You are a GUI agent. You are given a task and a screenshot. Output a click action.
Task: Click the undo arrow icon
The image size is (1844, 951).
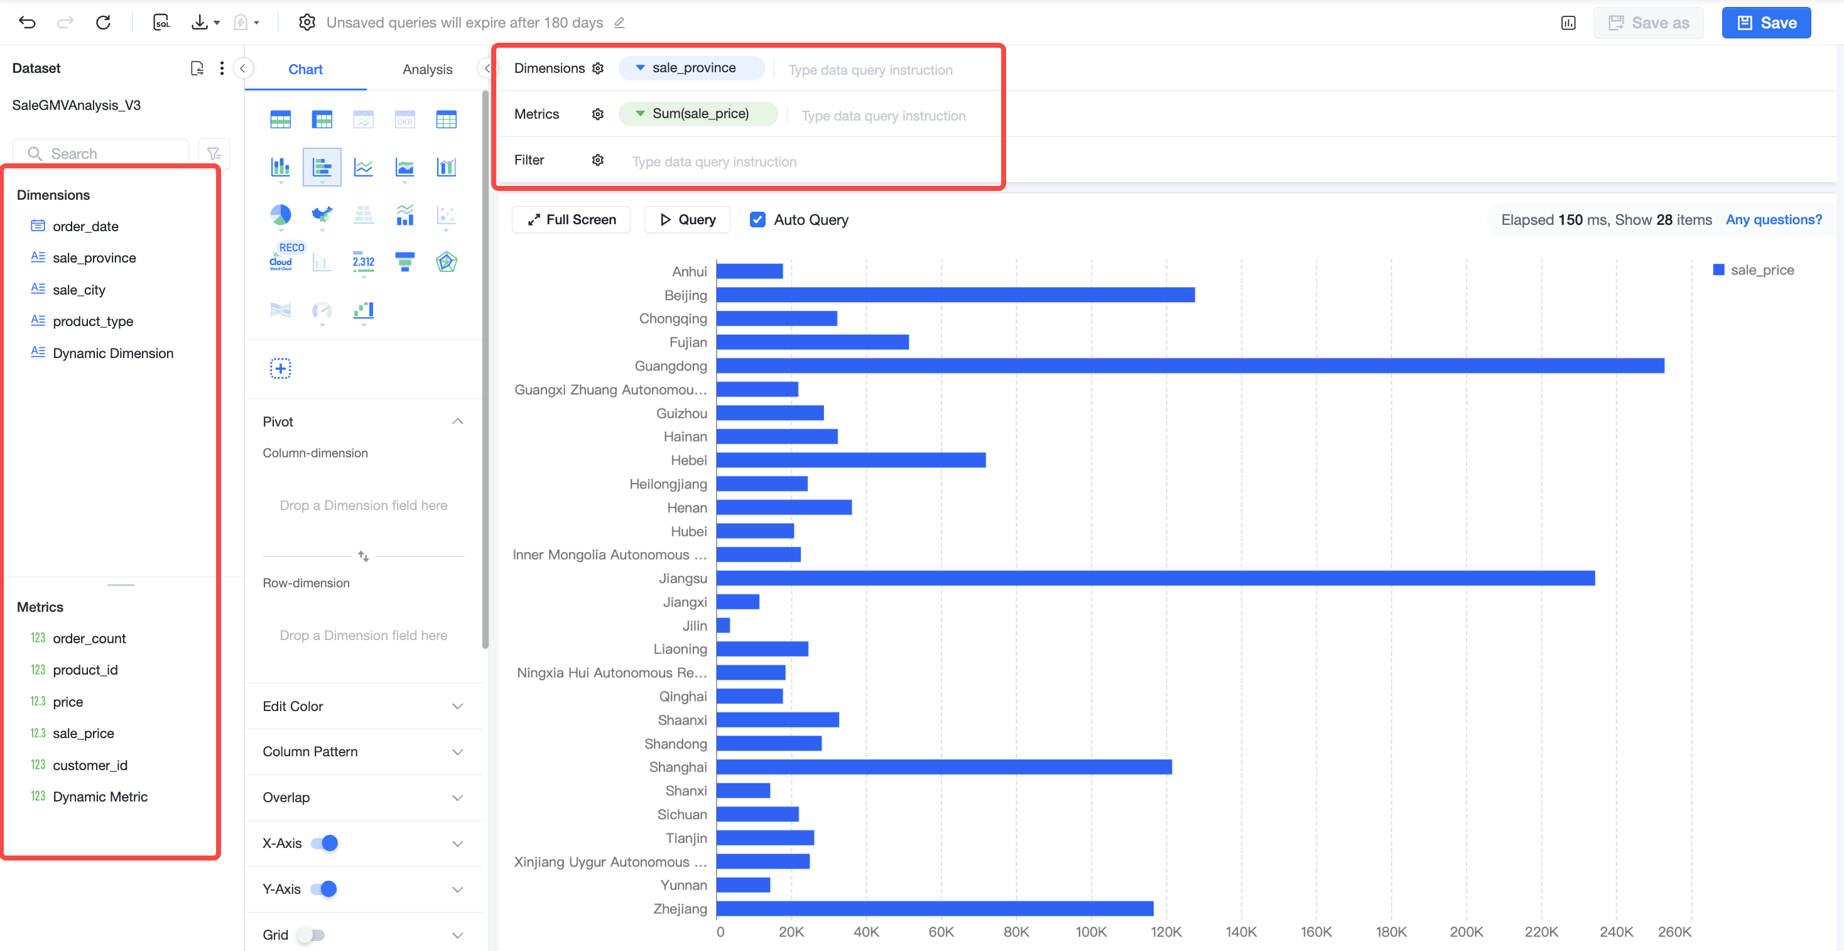click(27, 22)
